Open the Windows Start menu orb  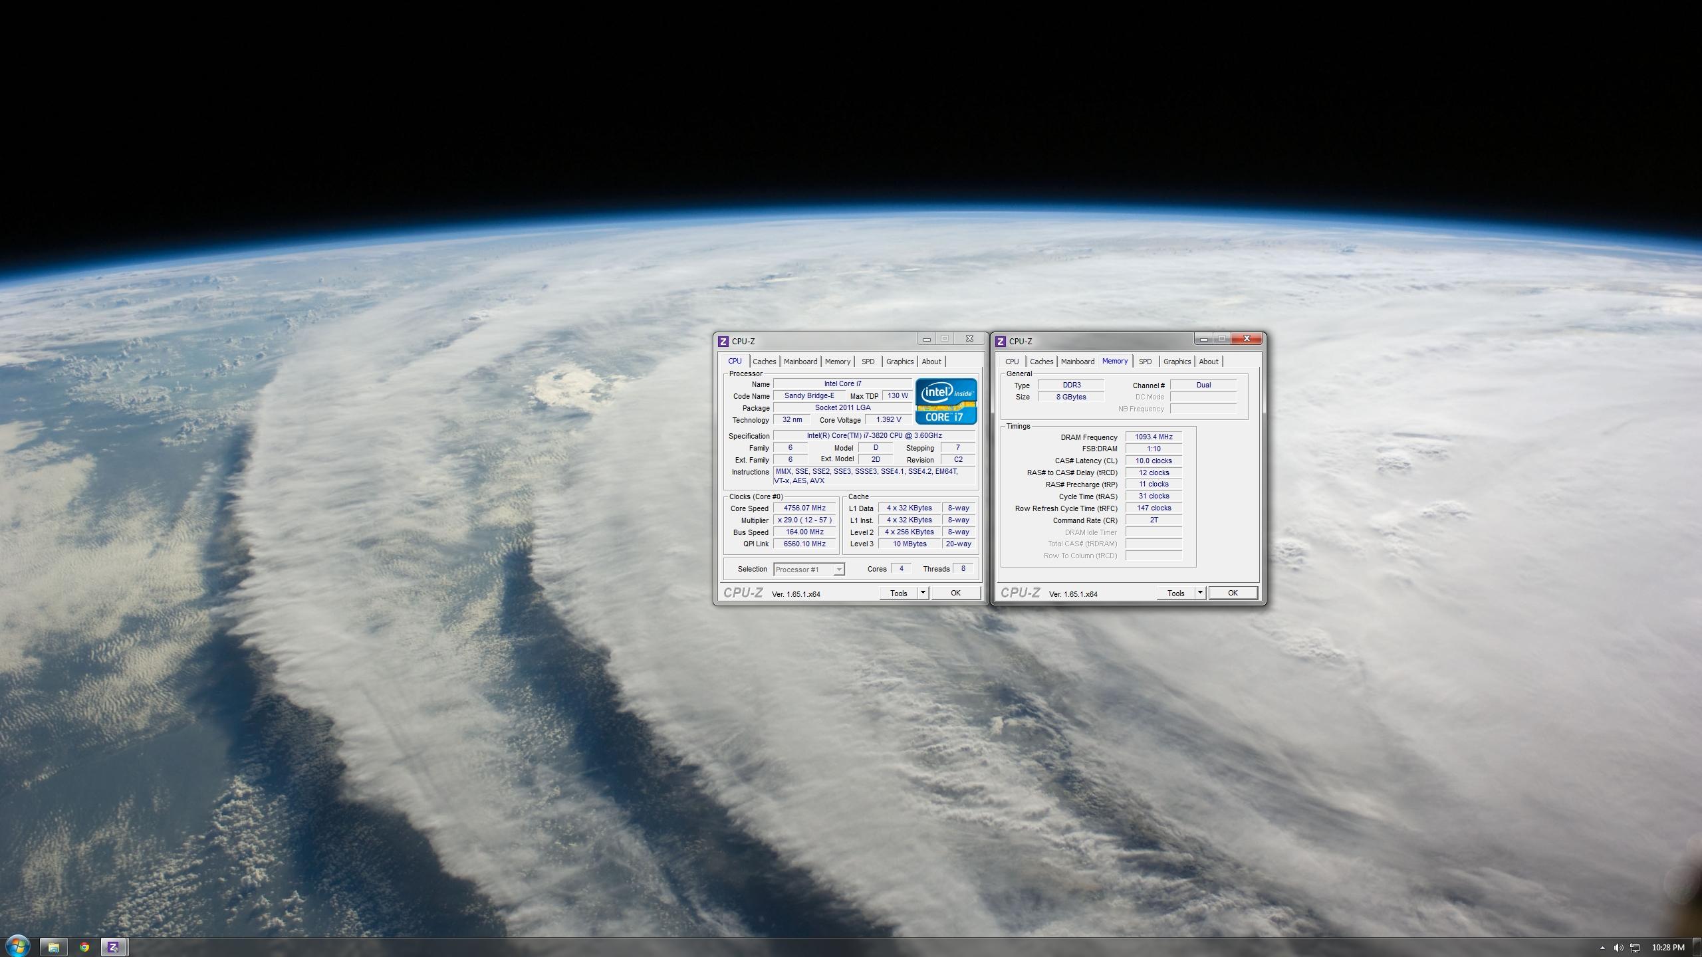17,946
